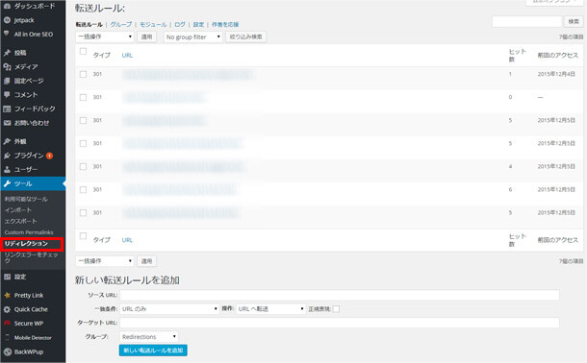This screenshot has width=587, height=363.
Task: Click the フィードバック feedback icon
Action: pos(7,109)
